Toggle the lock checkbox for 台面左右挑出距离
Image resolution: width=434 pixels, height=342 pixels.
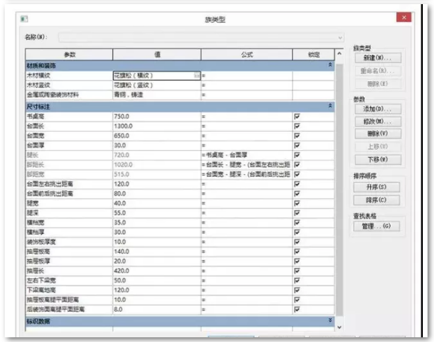[297, 184]
